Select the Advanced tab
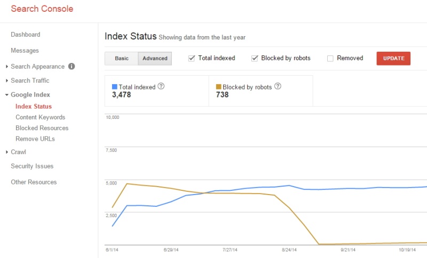Screen dimensions: 427x258 pos(155,59)
